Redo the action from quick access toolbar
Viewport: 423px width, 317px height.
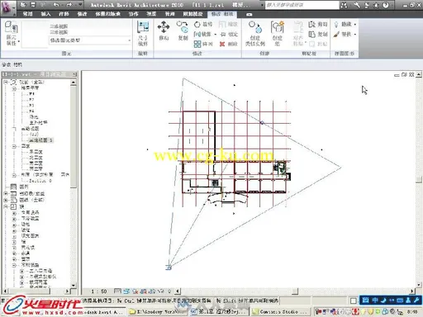(x=69, y=5)
